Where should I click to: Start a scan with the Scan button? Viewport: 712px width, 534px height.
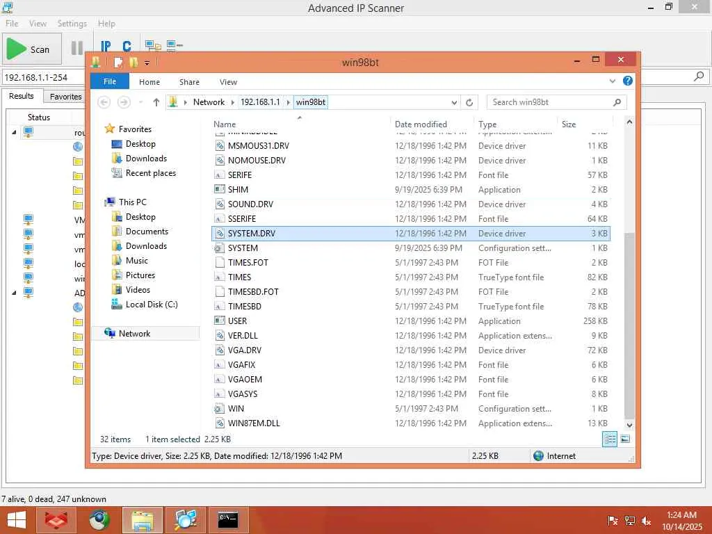[x=32, y=49]
